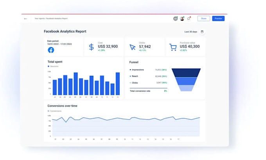The image size is (266, 160).
Task: Open the calendar icon date picker
Action: (x=202, y=32)
